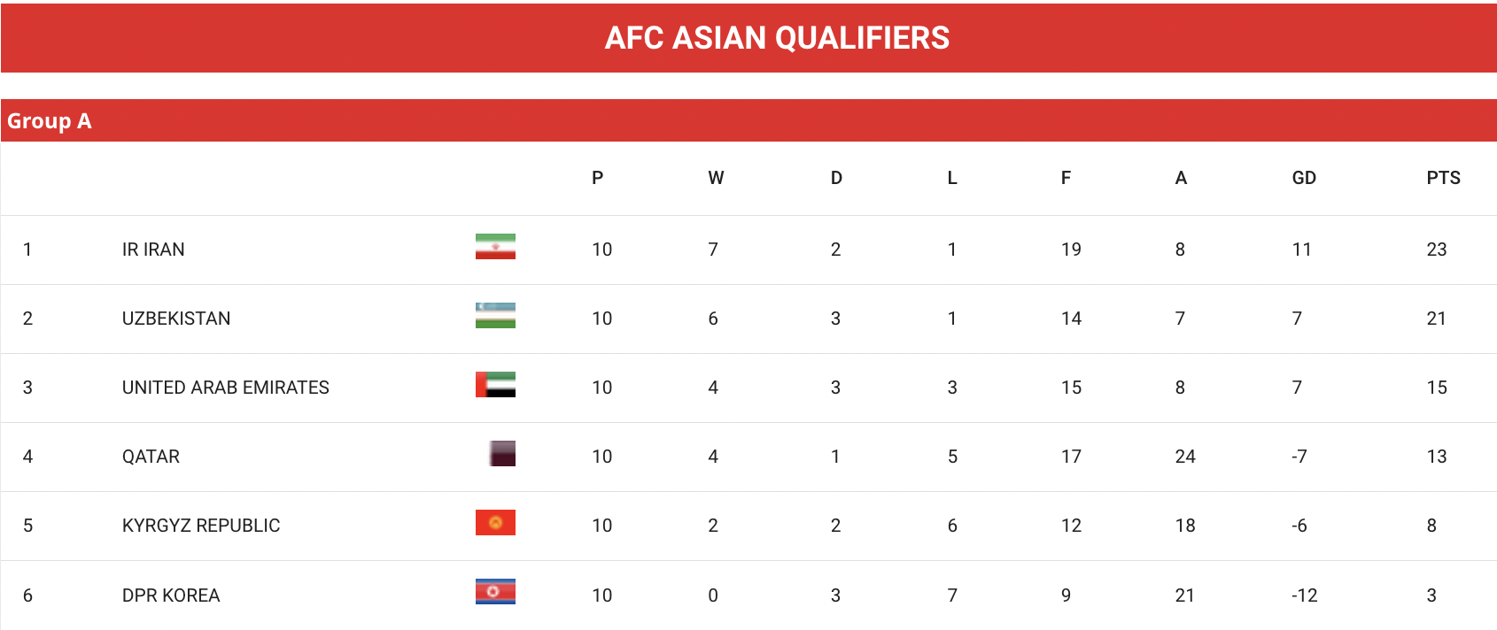
Task: Click the P column header
Action: (598, 178)
